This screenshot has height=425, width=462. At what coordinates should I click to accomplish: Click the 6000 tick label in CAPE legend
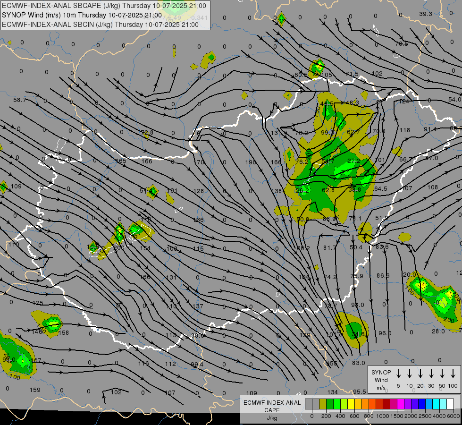pyautogui.click(x=454, y=416)
